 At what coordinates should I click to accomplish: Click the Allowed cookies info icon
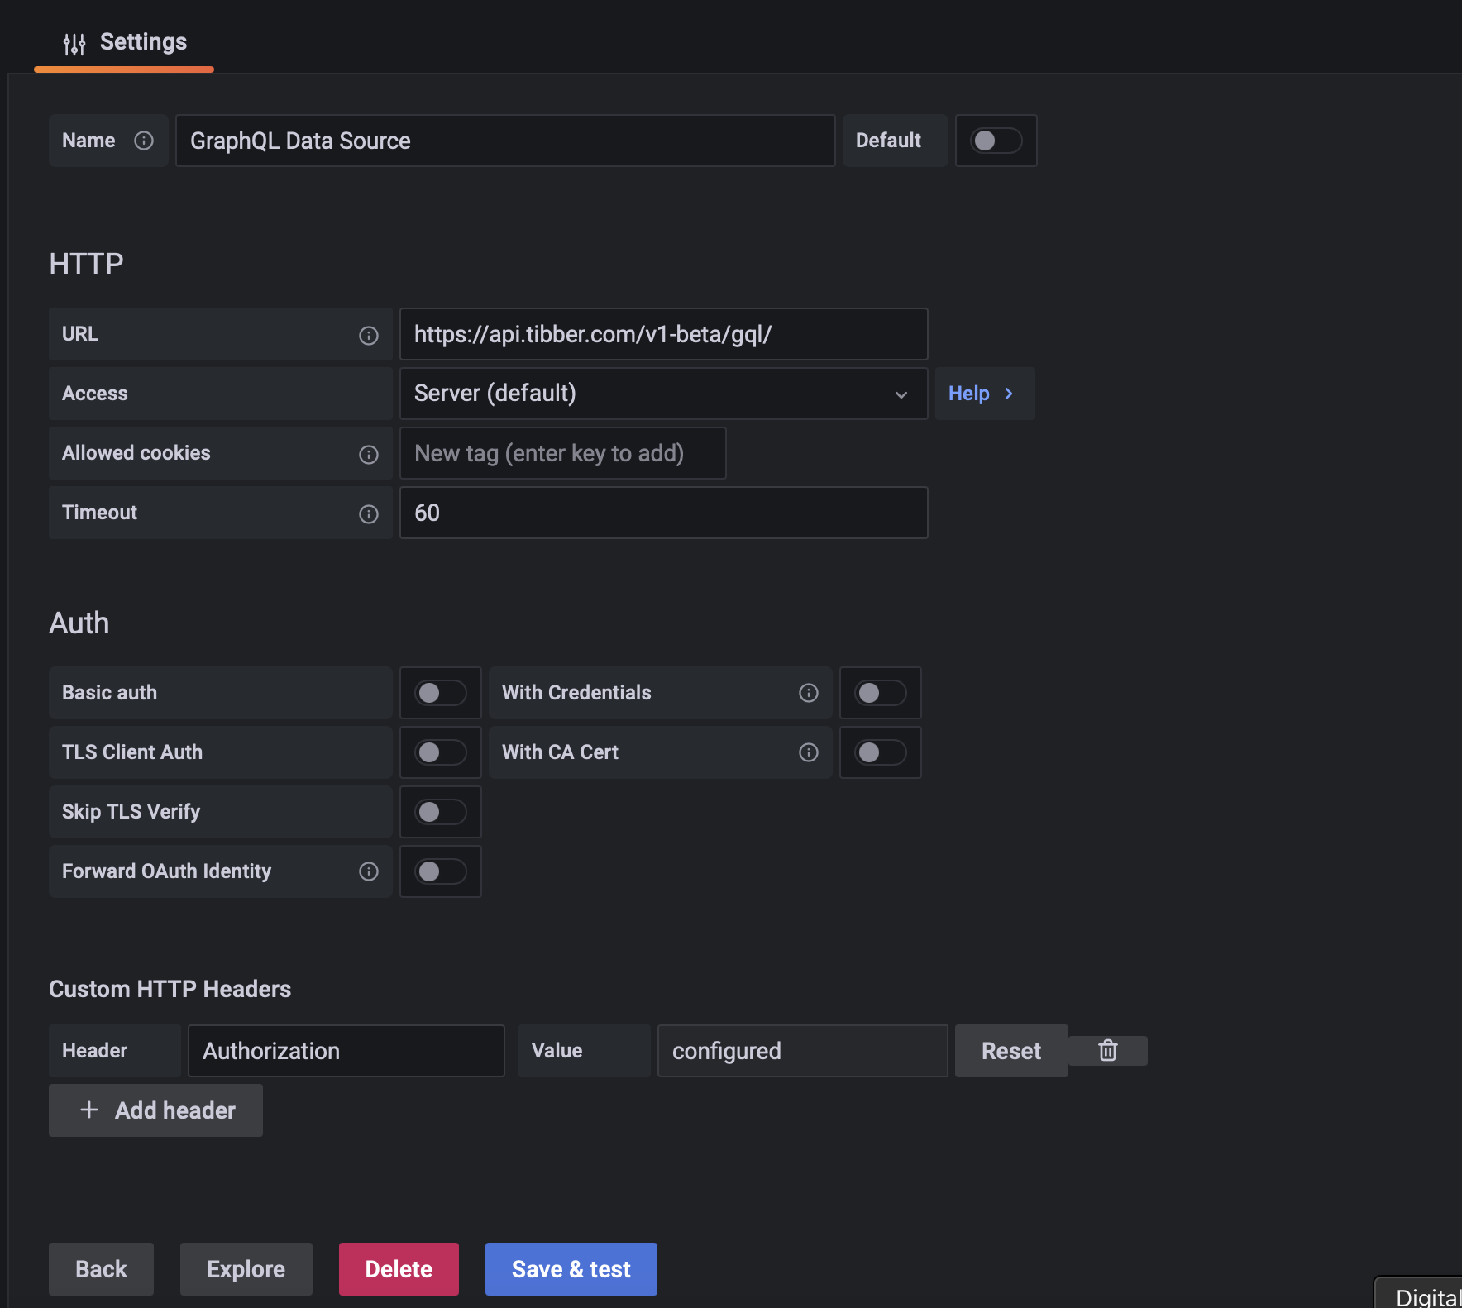pos(369,454)
